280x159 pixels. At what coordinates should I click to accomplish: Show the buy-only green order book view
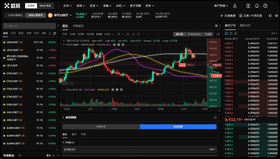pos(231,33)
